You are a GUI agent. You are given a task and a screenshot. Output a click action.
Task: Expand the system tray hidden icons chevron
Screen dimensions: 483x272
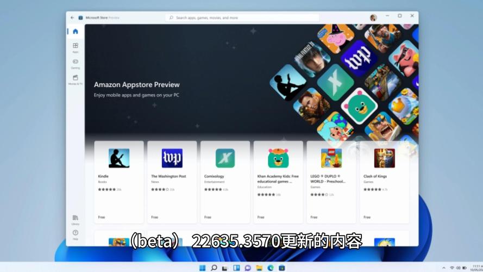(443, 268)
